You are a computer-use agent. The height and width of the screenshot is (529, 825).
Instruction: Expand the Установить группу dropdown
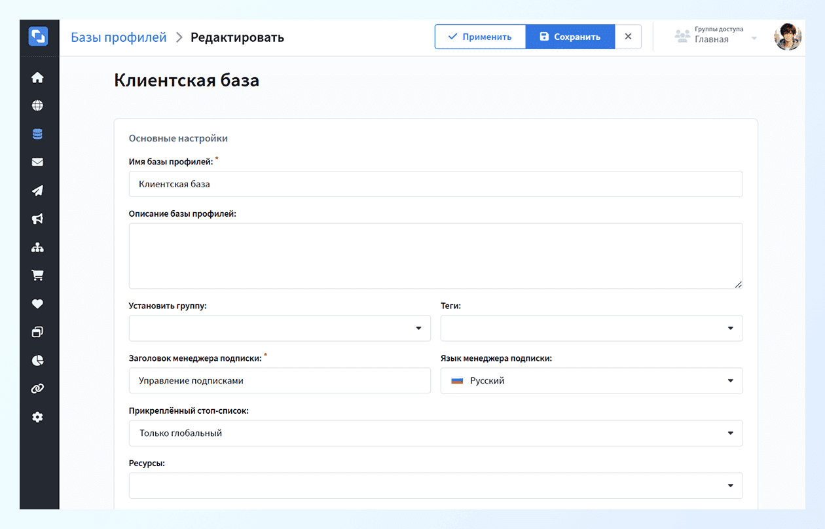tap(280, 328)
